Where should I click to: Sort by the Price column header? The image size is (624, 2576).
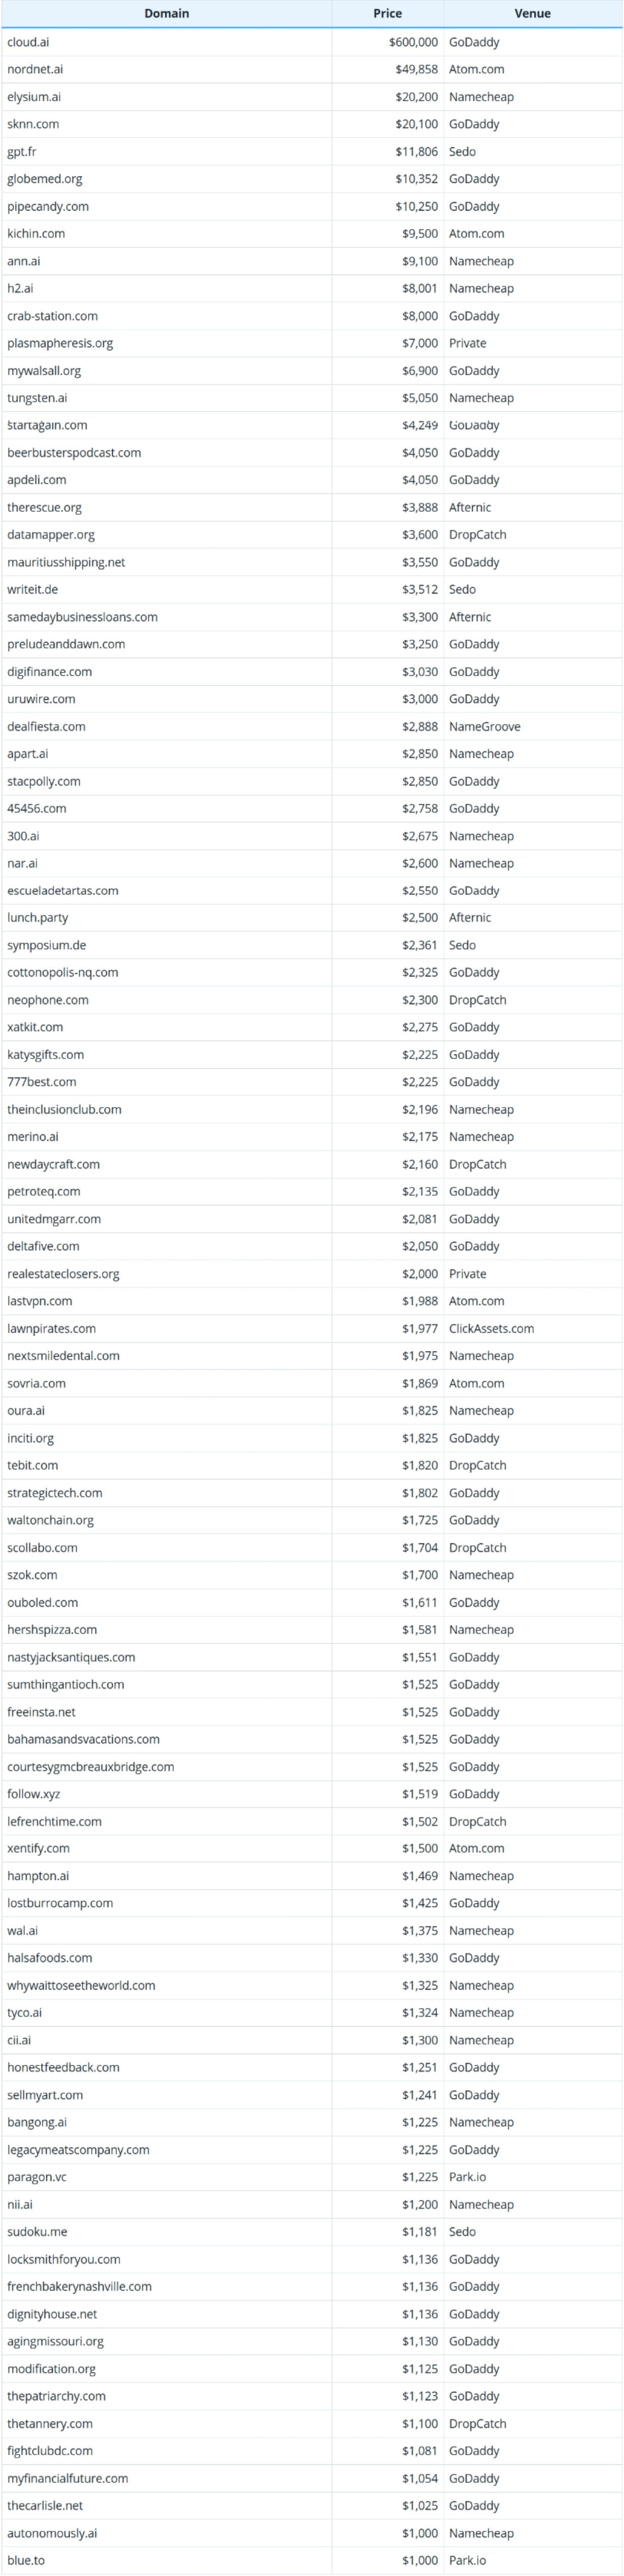coord(387,14)
